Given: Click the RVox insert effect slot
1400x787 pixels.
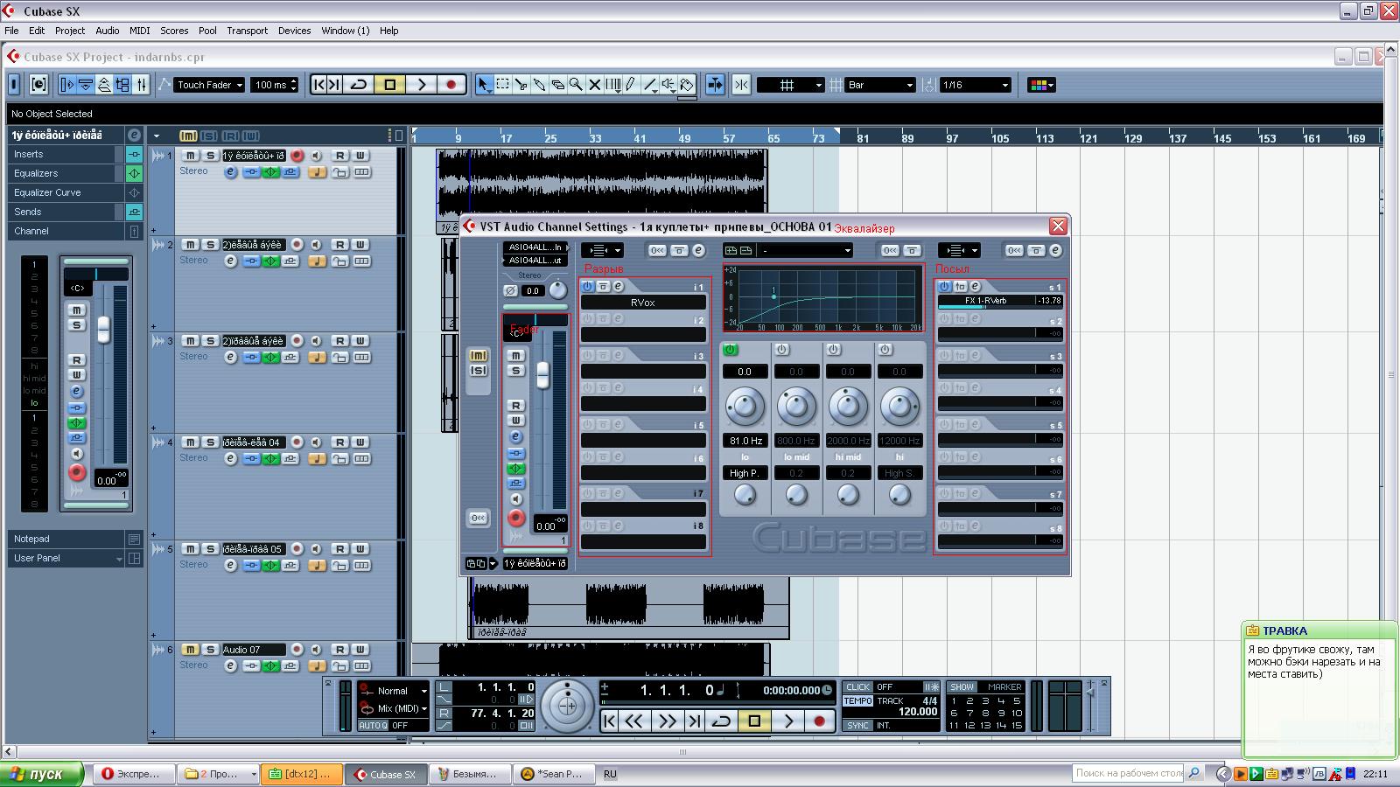Looking at the screenshot, I should [x=643, y=303].
